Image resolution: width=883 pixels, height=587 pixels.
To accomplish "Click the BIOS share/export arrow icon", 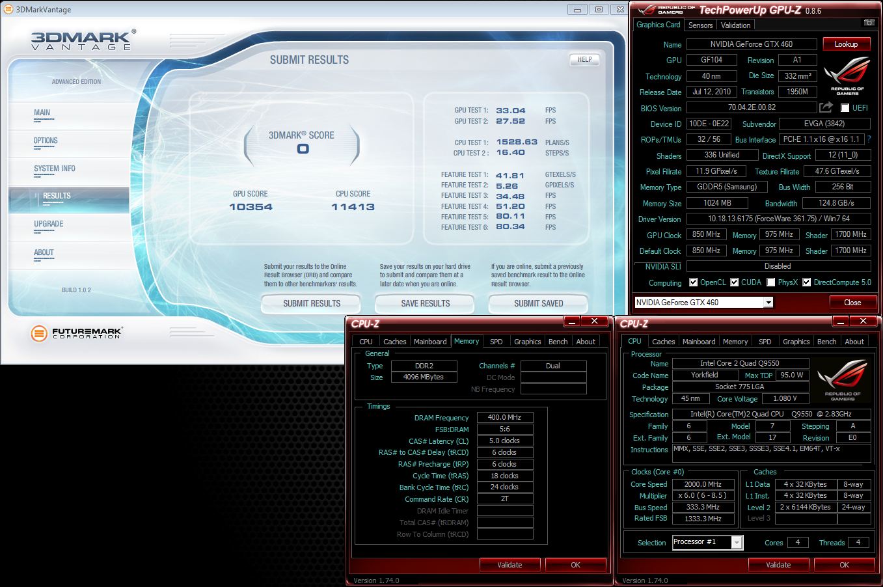I will [826, 107].
